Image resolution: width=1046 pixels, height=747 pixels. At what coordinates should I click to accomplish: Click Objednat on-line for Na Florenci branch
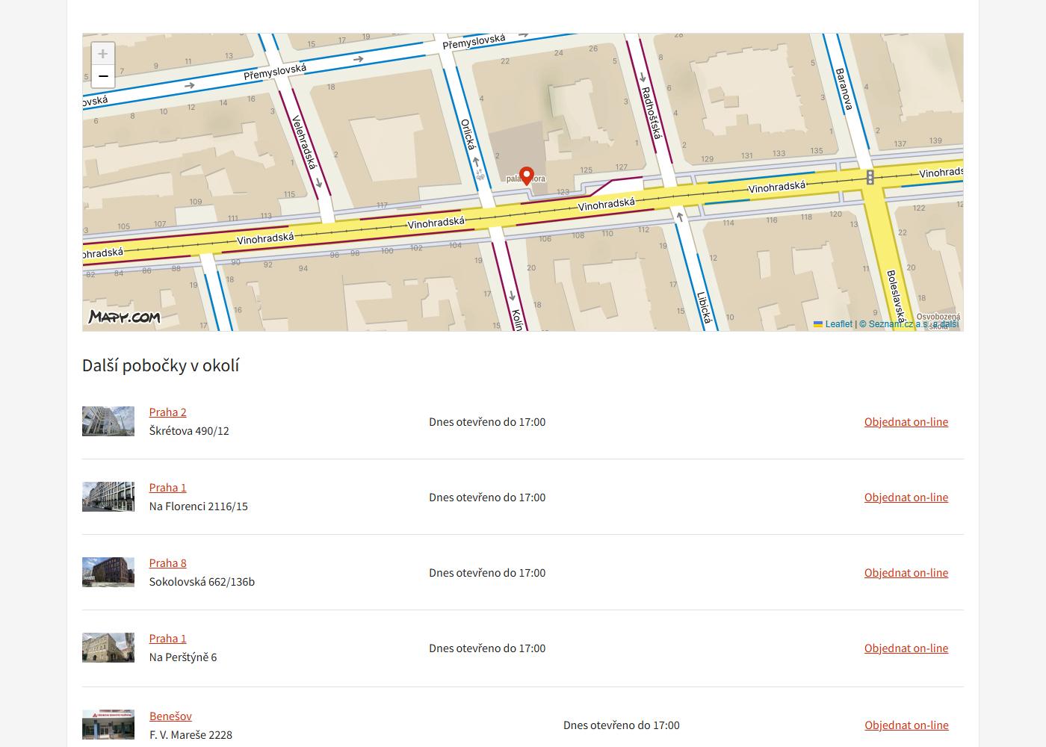(x=906, y=497)
